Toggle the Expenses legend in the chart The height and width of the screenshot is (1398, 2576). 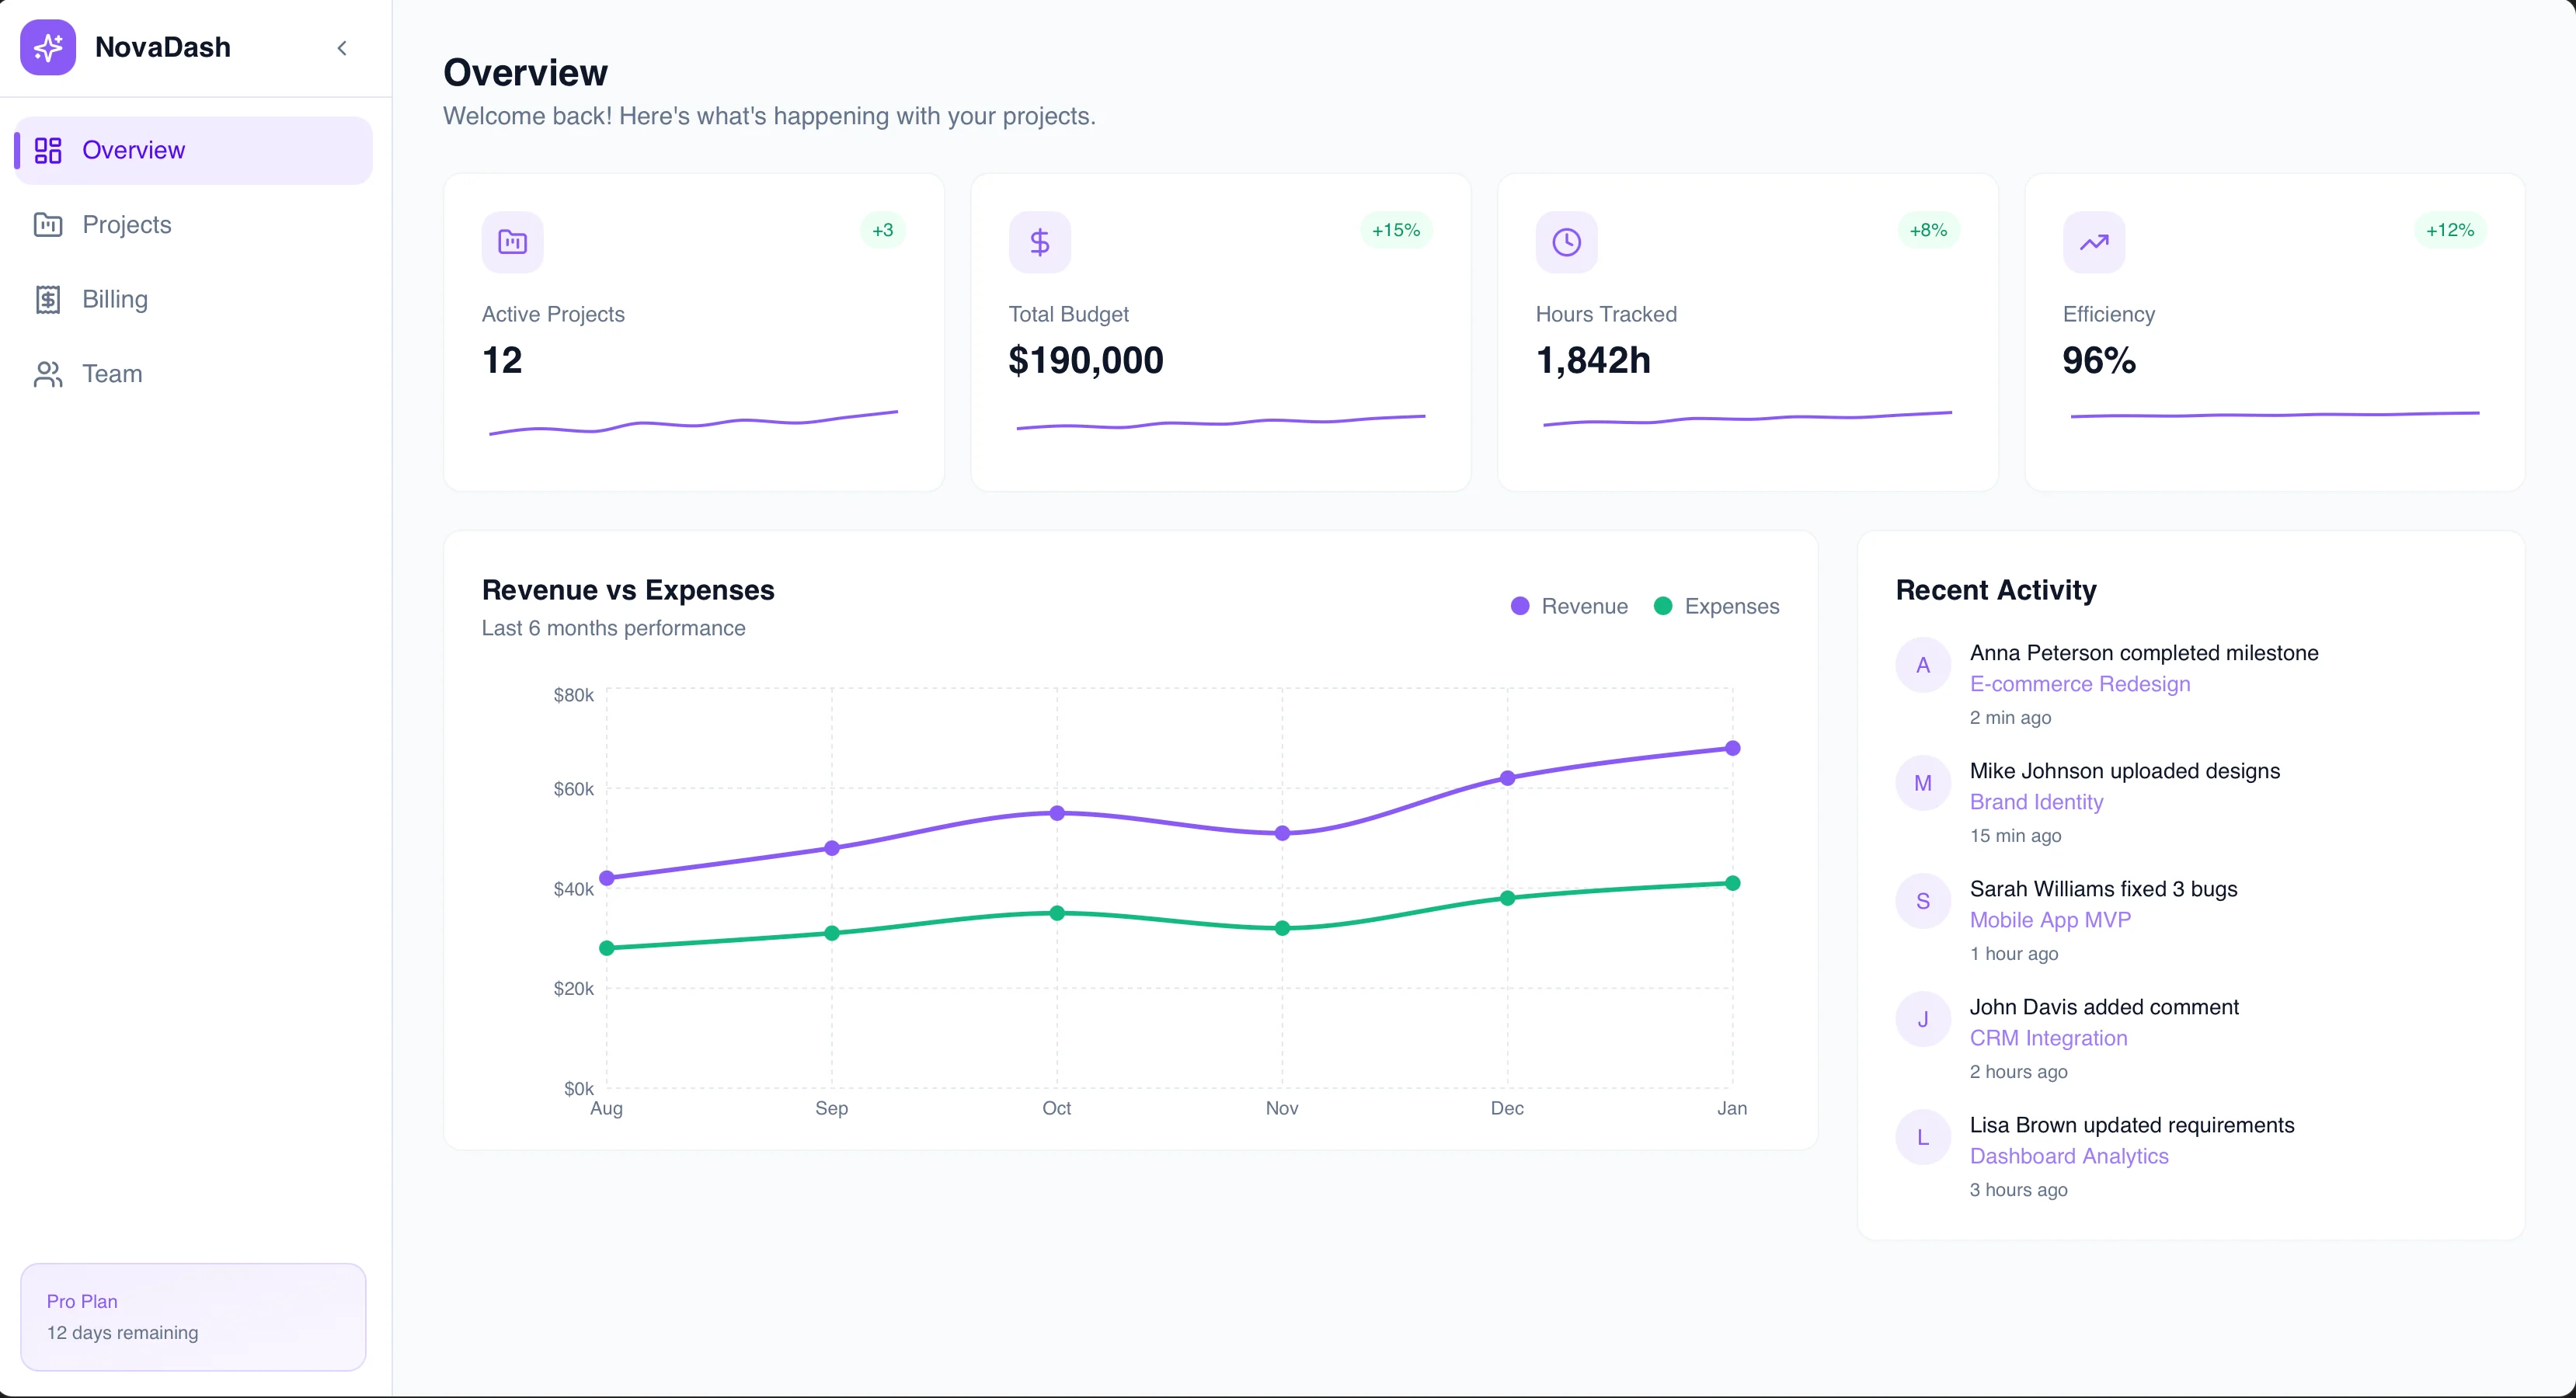coord(1716,606)
